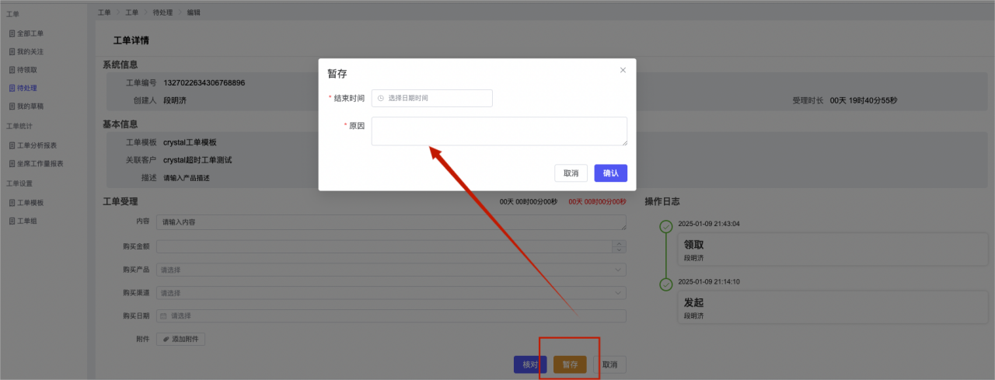Click timestamp 2025-01-09 21:43:04
Image resolution: width=995 pixels, height=380 pixels.
(709, 224)
